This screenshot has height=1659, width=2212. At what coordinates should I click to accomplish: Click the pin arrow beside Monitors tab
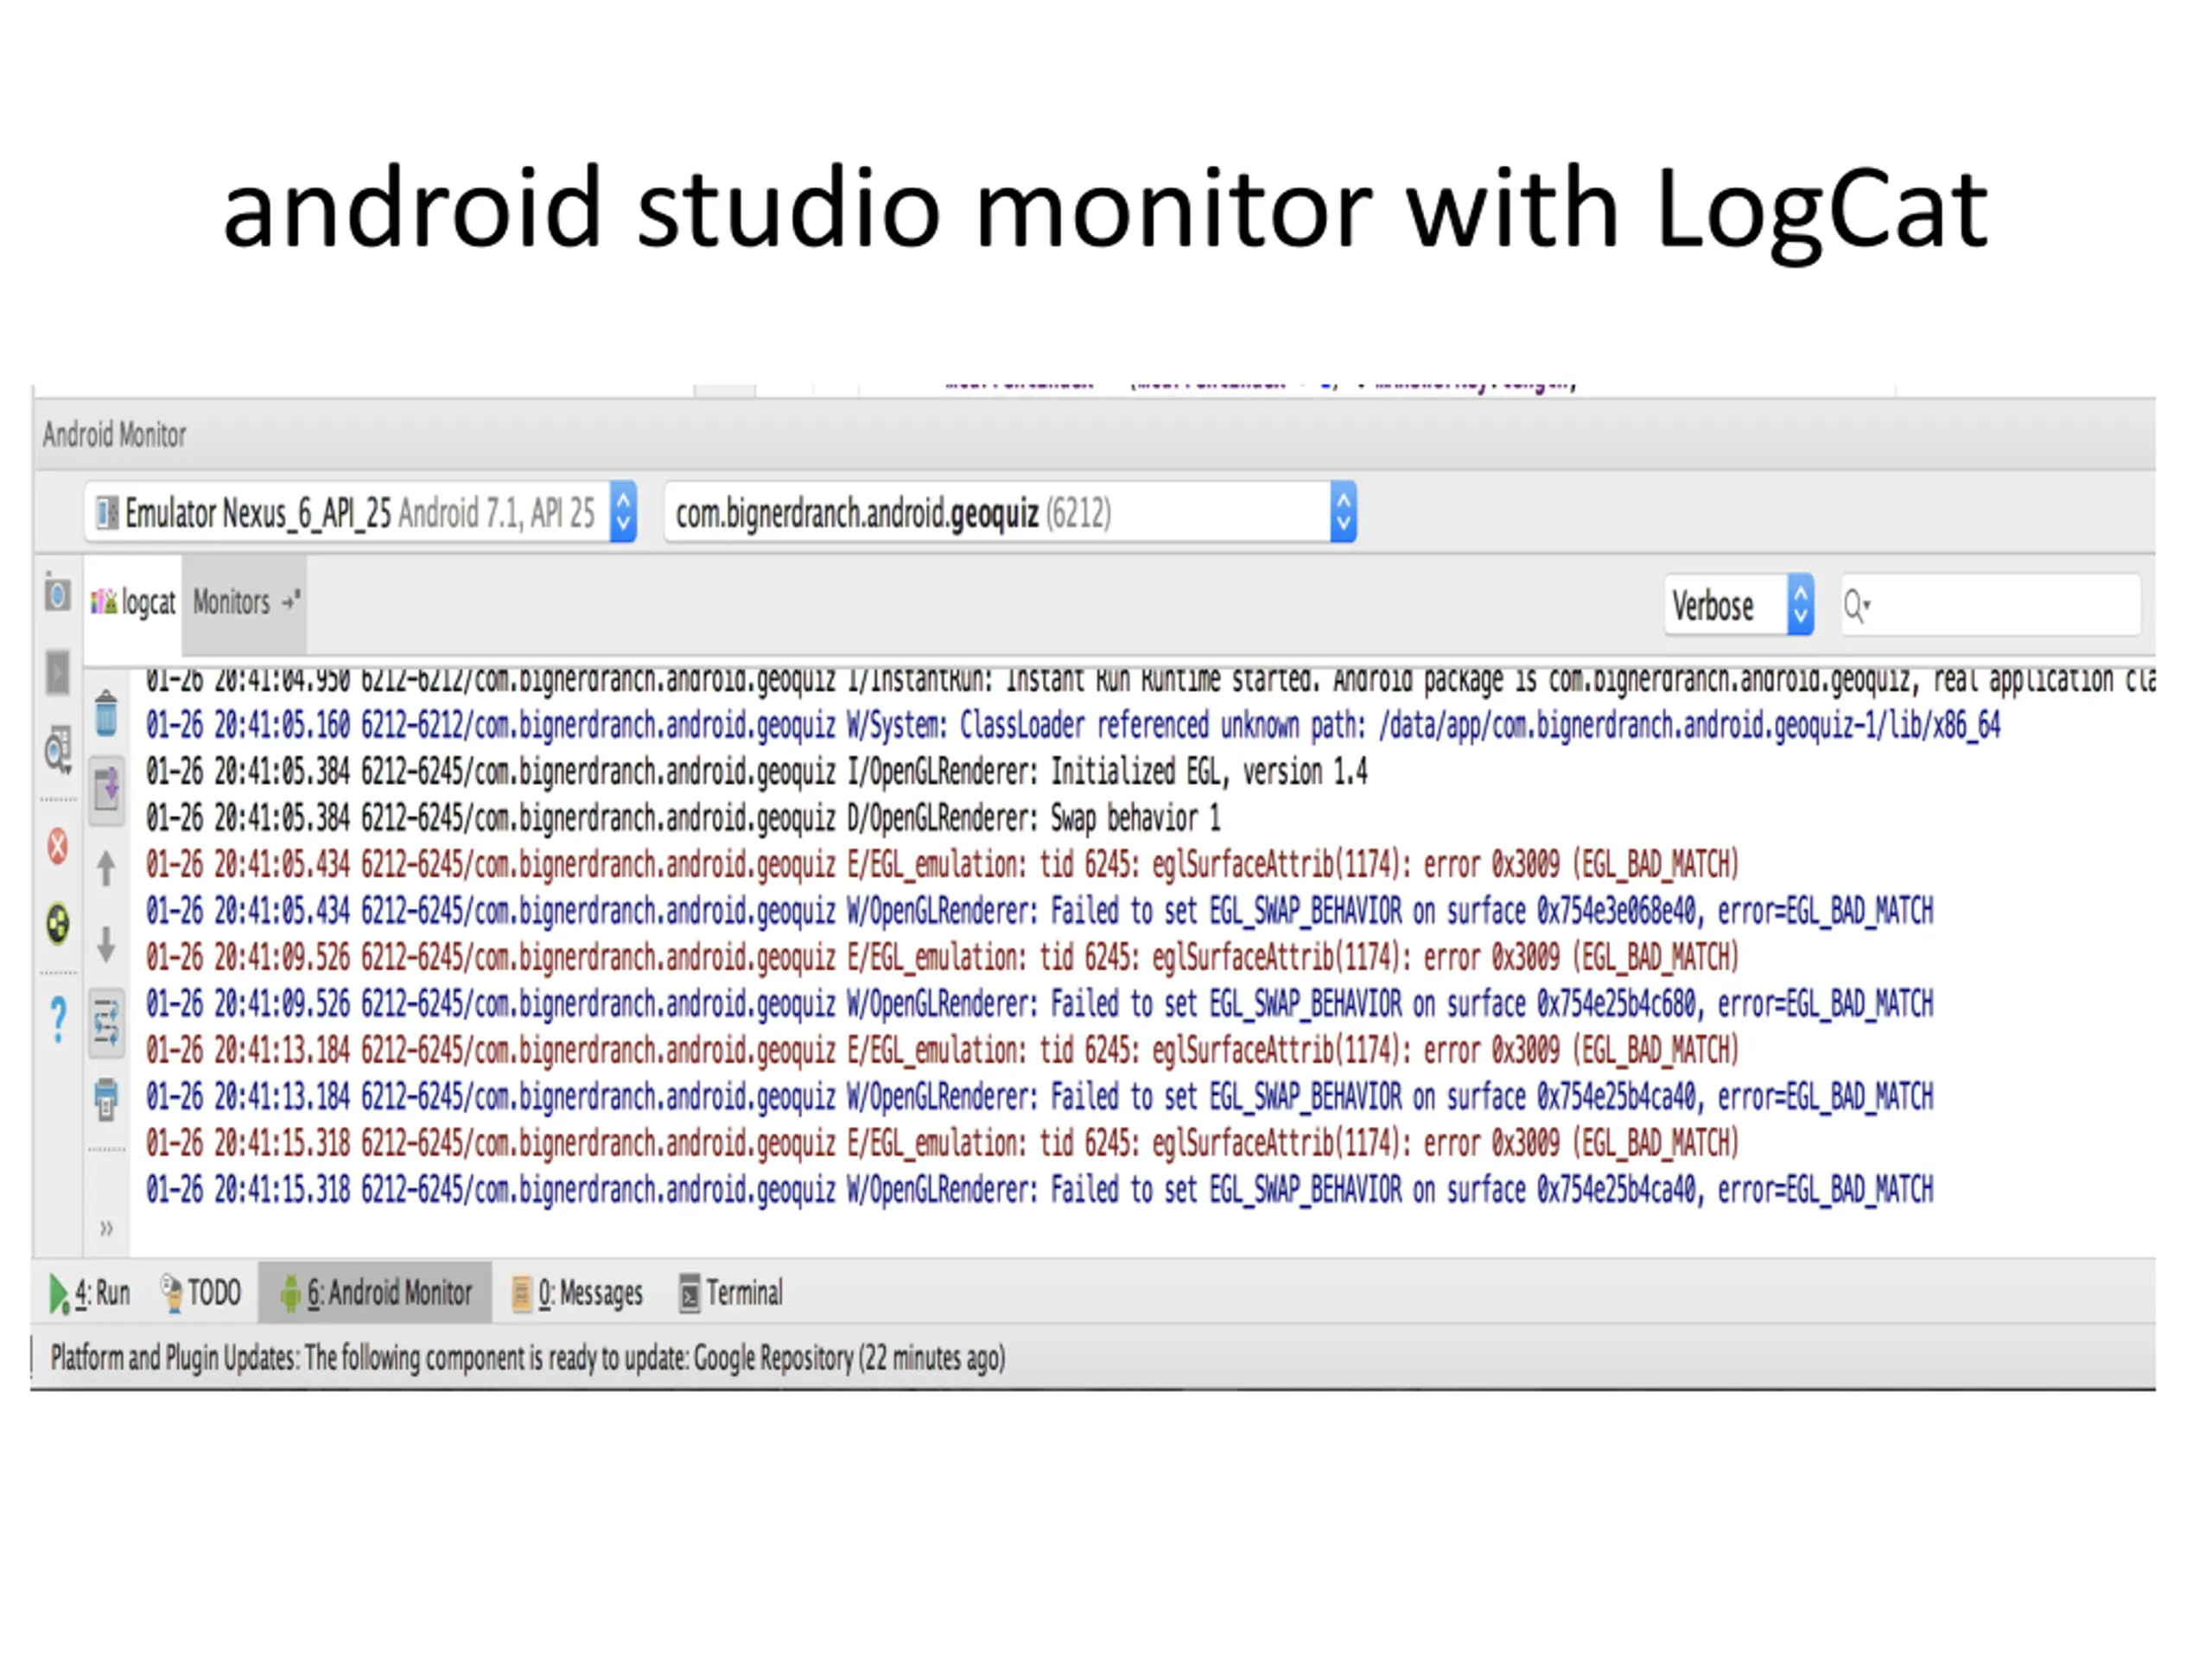click(291, 601)
